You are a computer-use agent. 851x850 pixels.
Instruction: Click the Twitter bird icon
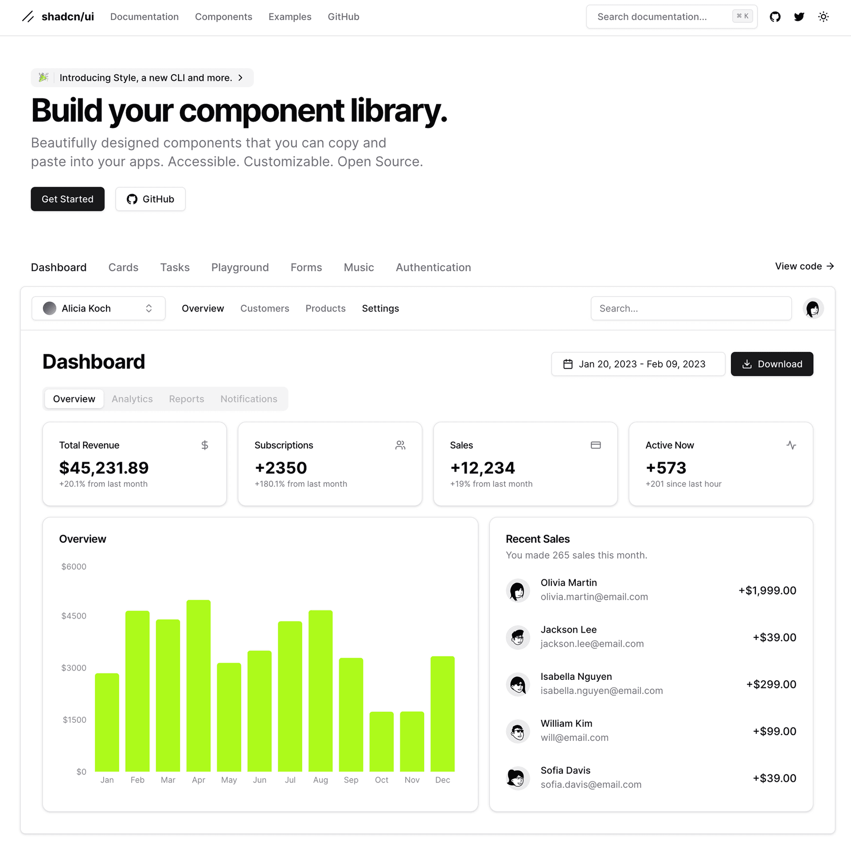click(799, 17)
